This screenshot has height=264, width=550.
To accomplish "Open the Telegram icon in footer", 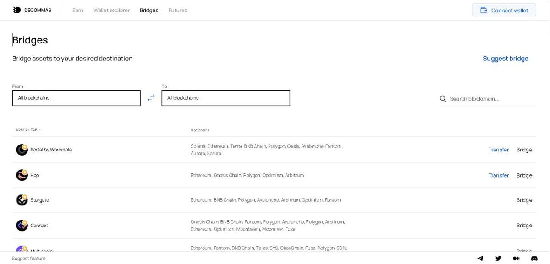I will 480,259.
